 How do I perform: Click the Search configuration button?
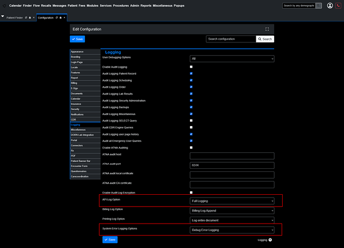(x=265, y=39)
